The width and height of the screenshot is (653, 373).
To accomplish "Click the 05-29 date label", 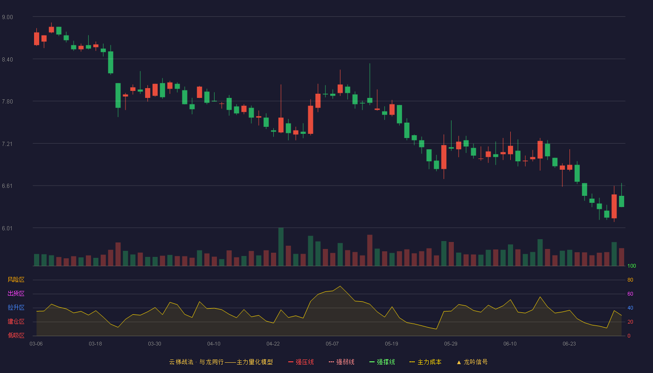I will tap(451, 344).
